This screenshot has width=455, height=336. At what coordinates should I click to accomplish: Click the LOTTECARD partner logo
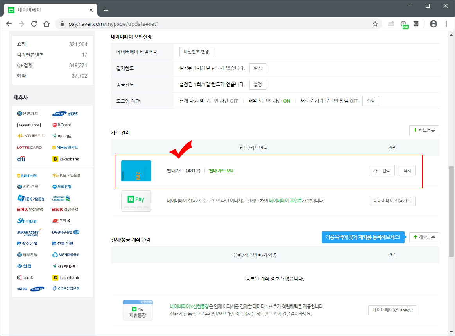pos(29,148)
